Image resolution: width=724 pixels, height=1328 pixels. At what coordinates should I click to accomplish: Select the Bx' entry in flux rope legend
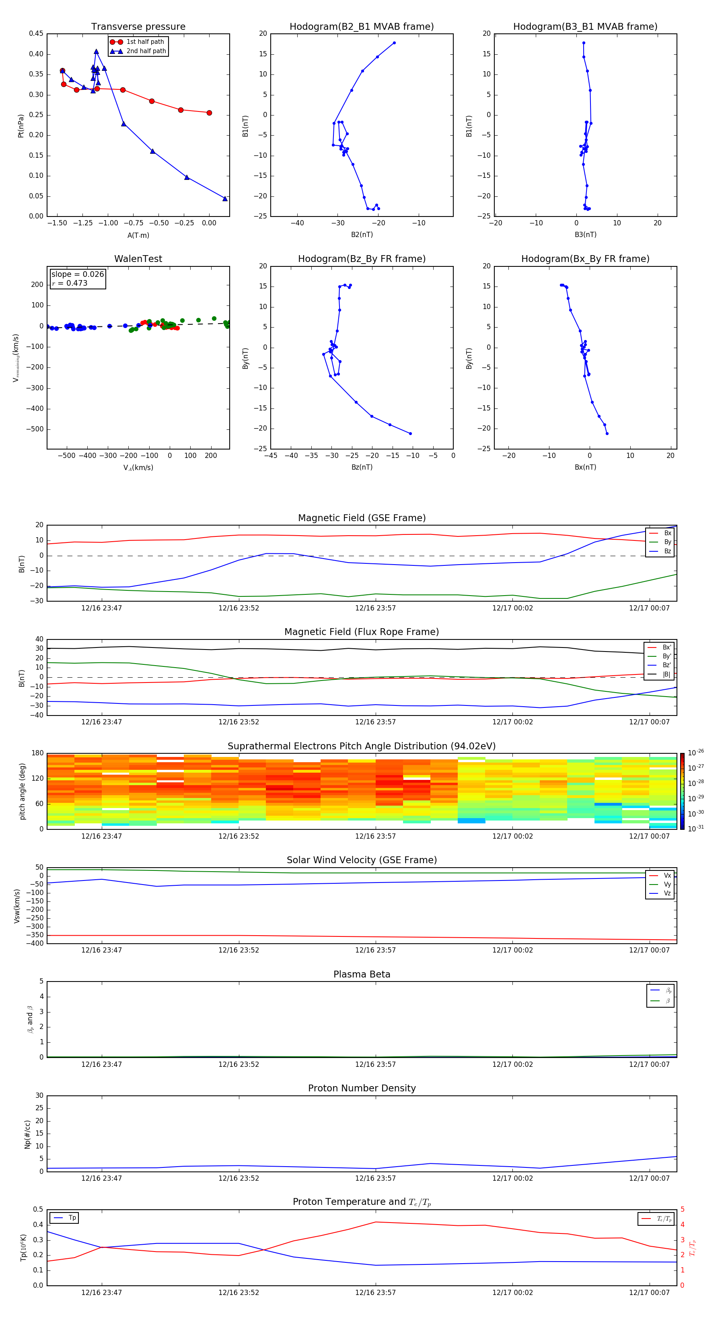tap(660, 648)
